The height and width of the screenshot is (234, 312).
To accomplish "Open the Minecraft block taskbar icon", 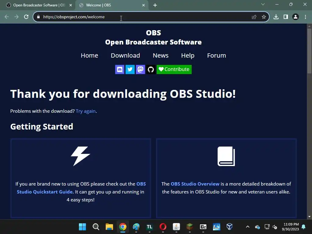I will pos(190,227).
